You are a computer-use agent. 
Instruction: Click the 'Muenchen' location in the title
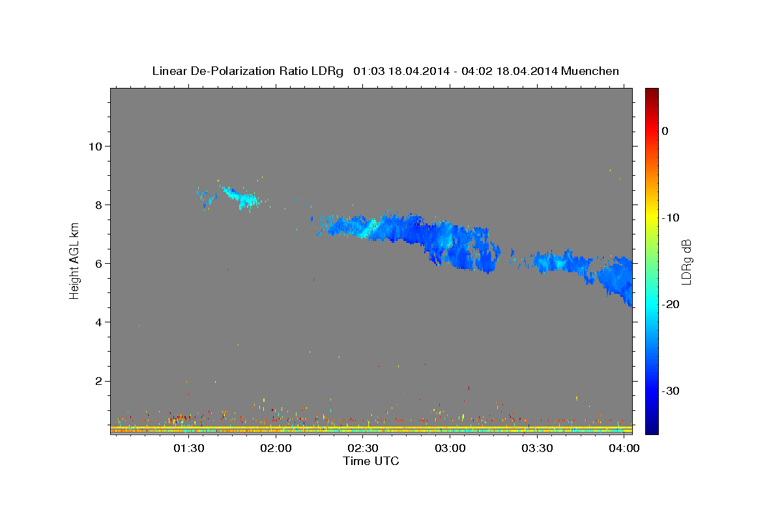[591, 71]
